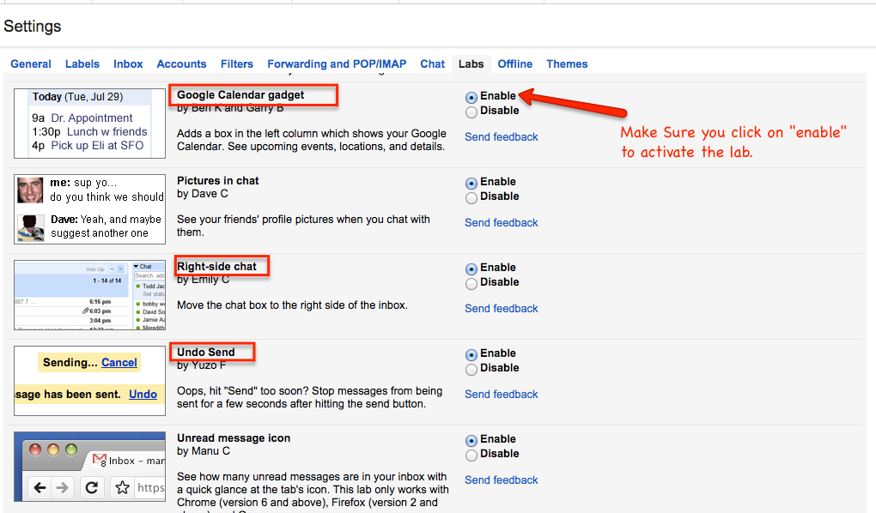Click the Google Calendar gadget title
The width and height of the screenshot is (876, 513).
pyautogui.click(x=240, y=95)
